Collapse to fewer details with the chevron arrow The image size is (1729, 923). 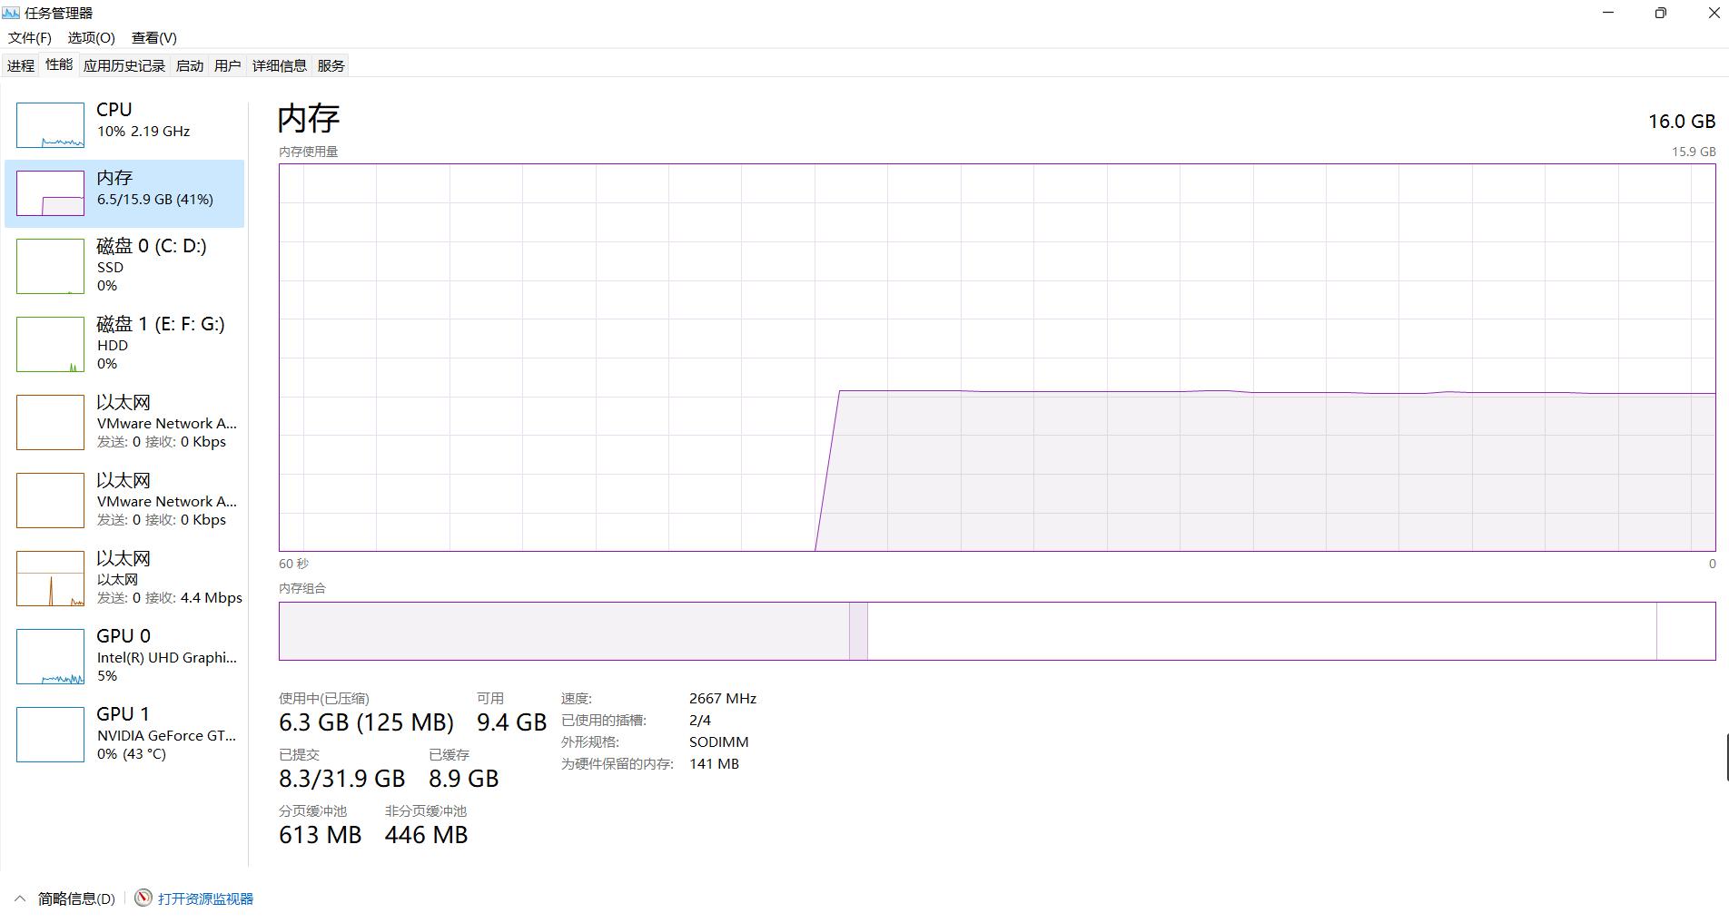click(20, 898)
